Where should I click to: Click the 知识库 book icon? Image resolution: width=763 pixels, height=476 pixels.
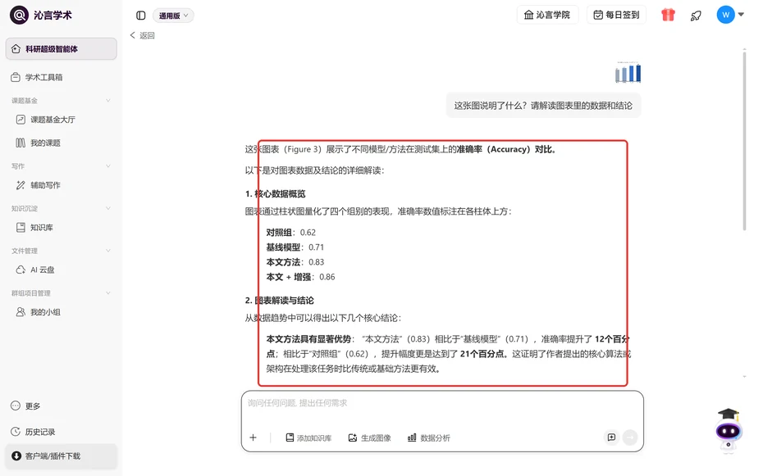point(21,227)
